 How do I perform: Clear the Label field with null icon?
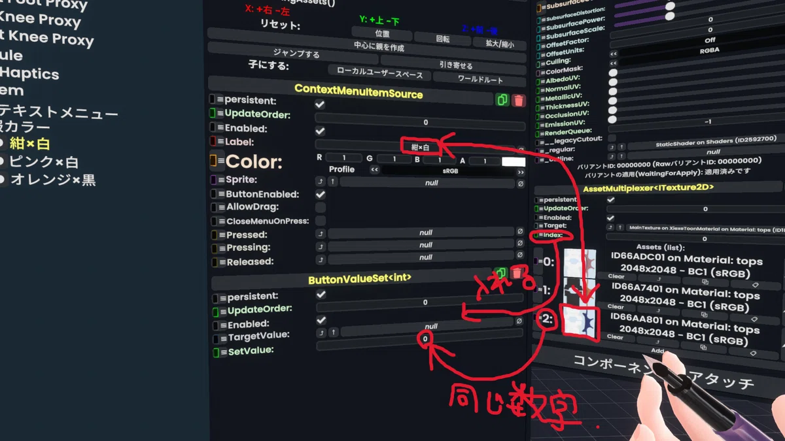(521, 150)
